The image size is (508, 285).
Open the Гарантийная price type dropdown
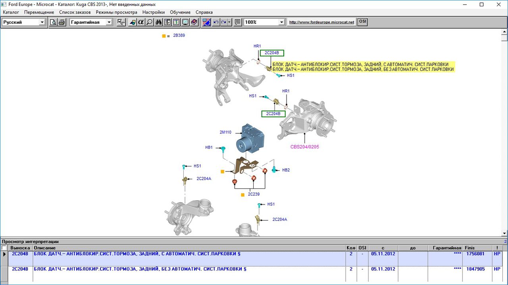109,22
